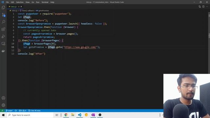The height and width of the screenshot is (118, 210).
Task: Open Chrome from the taskbar
Action: [66, 115]
